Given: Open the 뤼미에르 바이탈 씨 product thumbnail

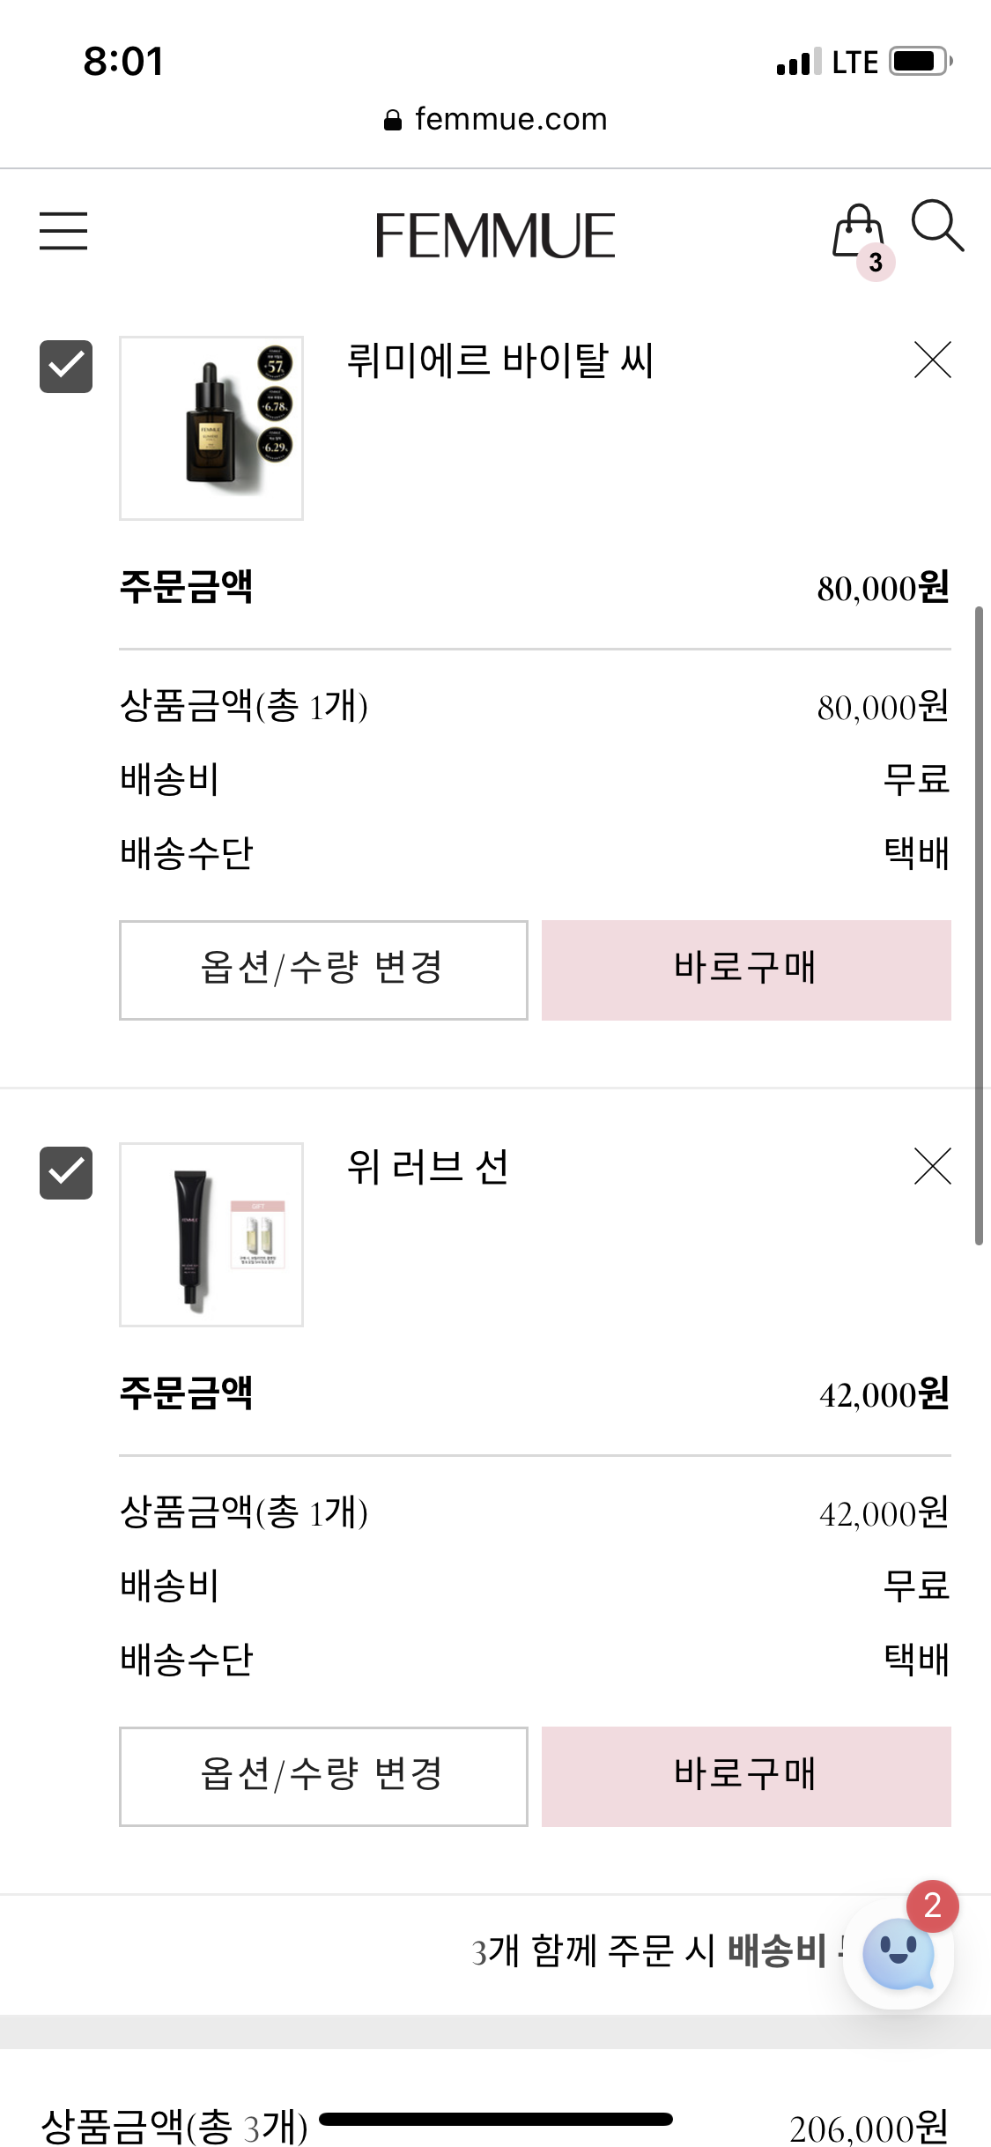Looking at the screenshot, I should (x=211, y=427).
